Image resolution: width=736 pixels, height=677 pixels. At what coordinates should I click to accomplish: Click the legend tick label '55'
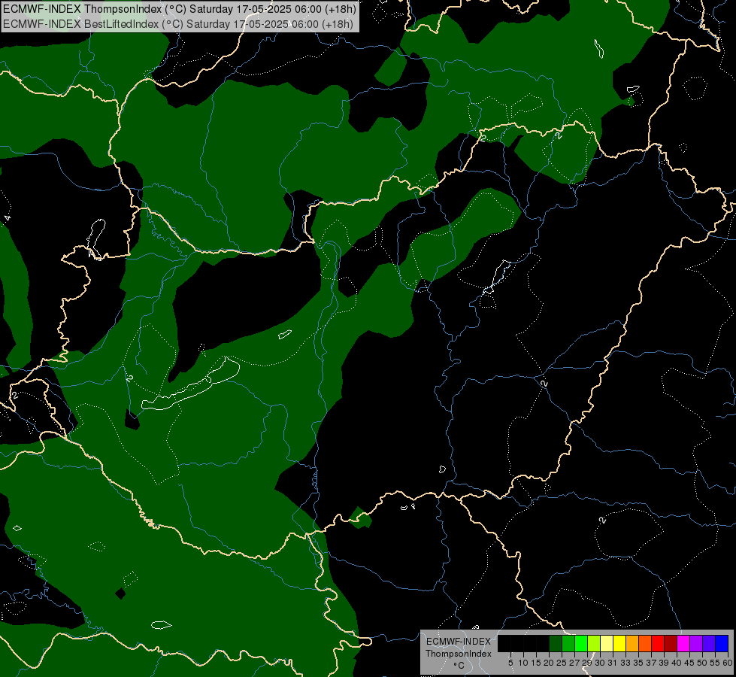[x=715, y=663]
